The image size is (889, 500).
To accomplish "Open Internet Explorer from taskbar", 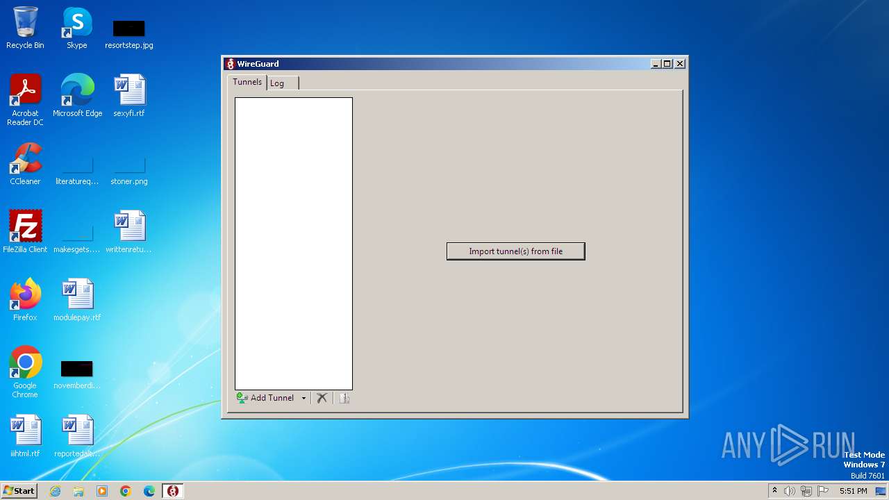I will 55,491.
